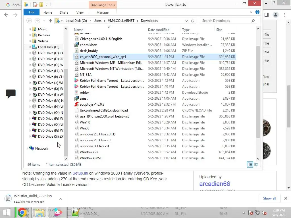
Task: Open File Explorer from the taskbar
Action: coord(40,212)
